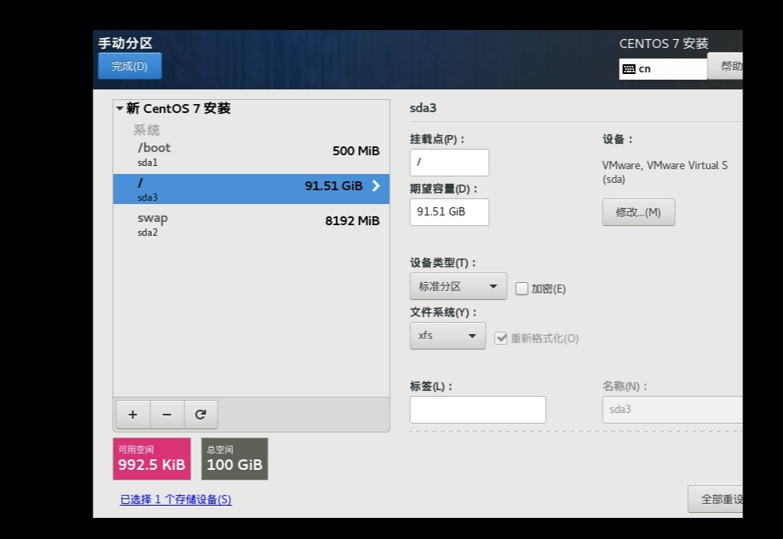Click the 系统 group label

coord(146,131)
